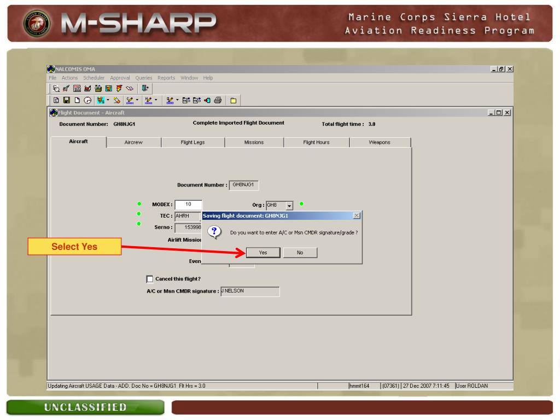Image resolution: width=560 pixels, height=420 pixels.
Task: Open the Approval menu
Action: pos(120,78)
